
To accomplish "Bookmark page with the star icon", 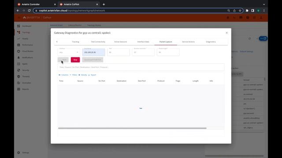I will [x=240, y=11].
